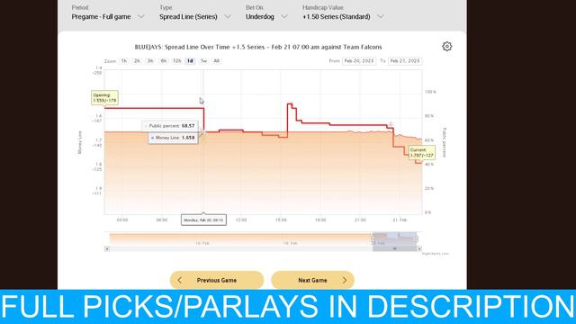Select the 1w zoom range
The image size is (576, 324).
203,61
